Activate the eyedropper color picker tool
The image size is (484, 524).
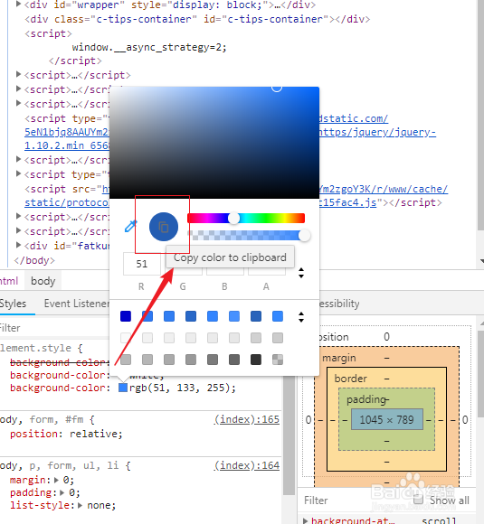(x=130, y=226)
